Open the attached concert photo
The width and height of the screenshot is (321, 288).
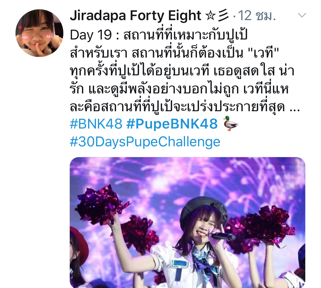187,222
